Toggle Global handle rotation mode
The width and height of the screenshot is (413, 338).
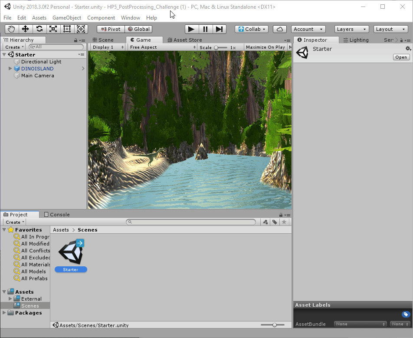click(138, 29)
